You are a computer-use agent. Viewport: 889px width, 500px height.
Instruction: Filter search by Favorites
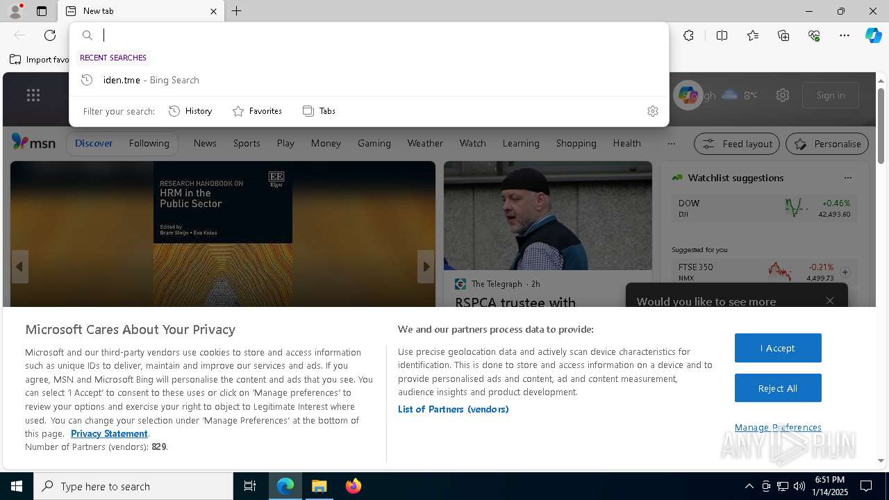pyautogui.click(x=257, y=111)
